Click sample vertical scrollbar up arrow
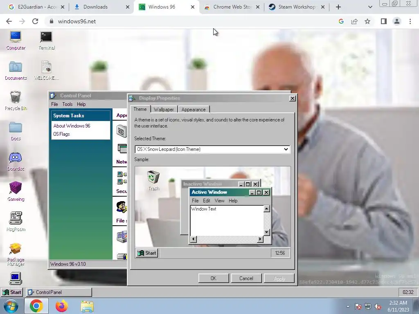Image resolution: width=419 pixels, height=314 pixels. (267, 209)
